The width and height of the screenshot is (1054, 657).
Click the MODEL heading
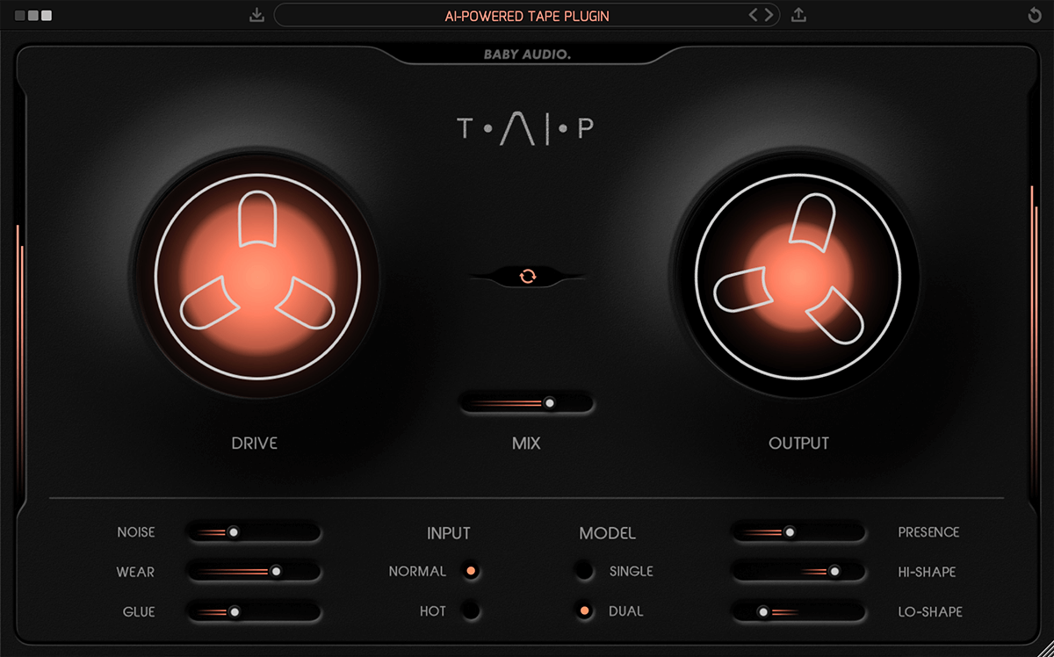click(x=608, y=533)
